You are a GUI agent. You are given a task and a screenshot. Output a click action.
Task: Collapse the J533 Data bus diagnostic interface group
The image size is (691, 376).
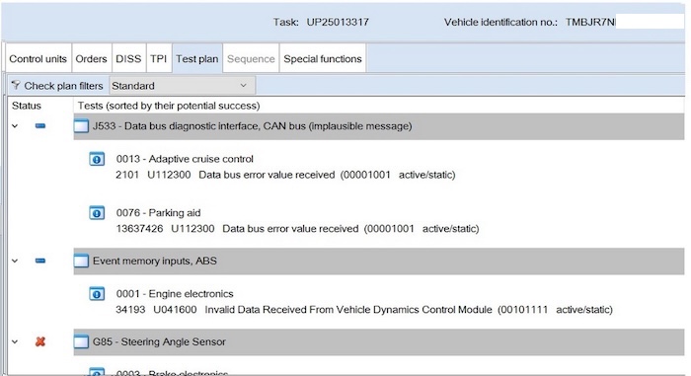click(x=15, y=126)
